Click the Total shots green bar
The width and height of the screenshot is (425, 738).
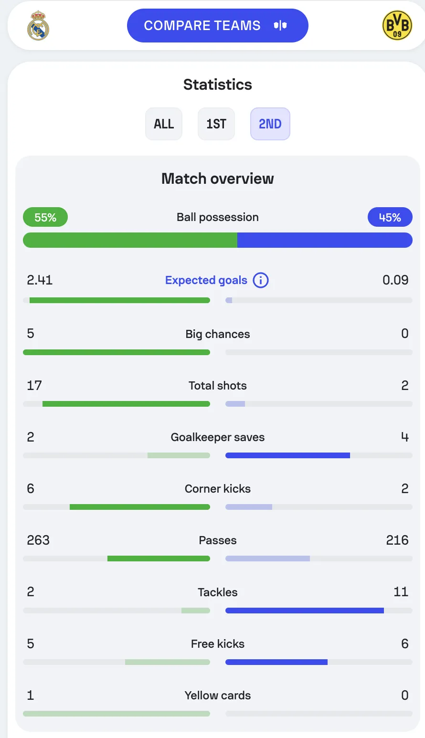pyautogui.click(x=126, y=404)
